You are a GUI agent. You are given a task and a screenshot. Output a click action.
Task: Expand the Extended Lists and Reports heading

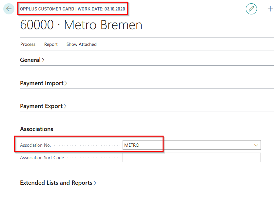(56, 183)
